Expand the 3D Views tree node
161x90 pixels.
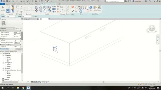[x=3, y=68]
